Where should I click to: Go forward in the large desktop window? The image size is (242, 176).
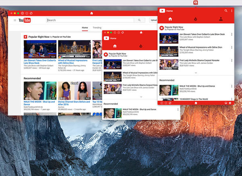tap(27, 13)
